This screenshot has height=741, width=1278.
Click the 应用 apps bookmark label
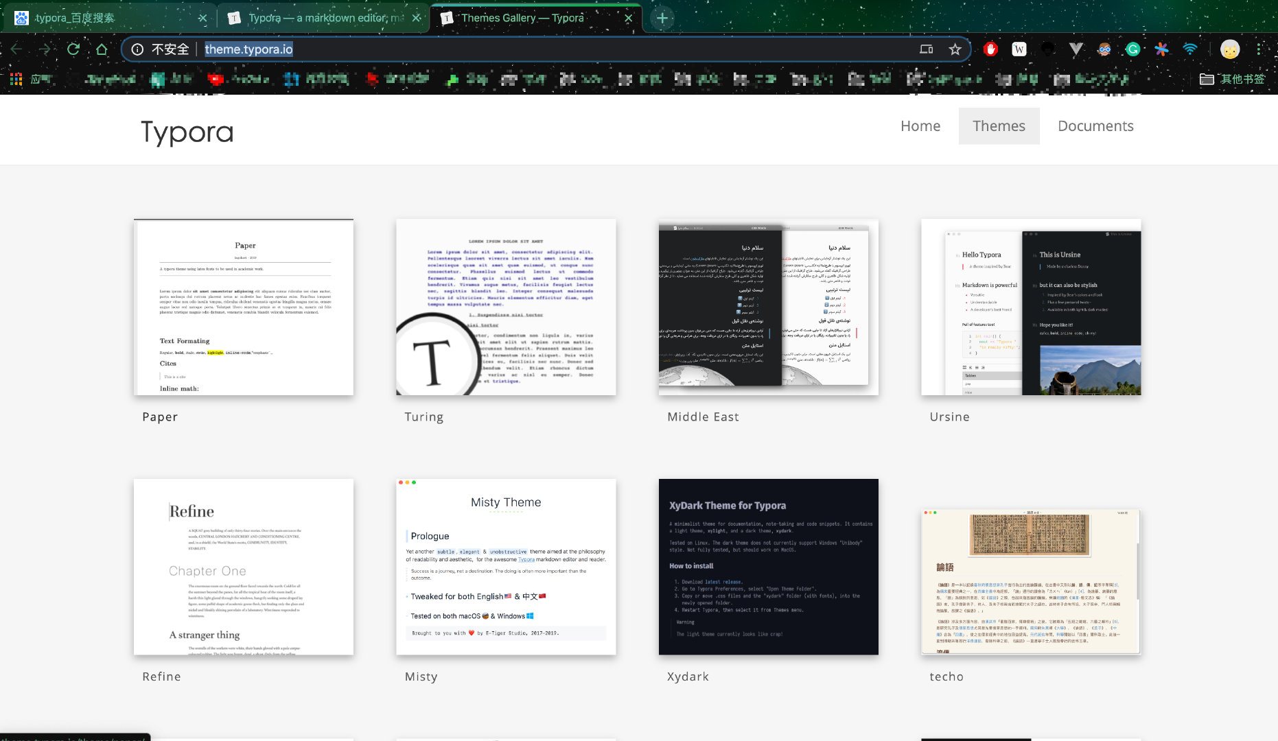point(40,80)
